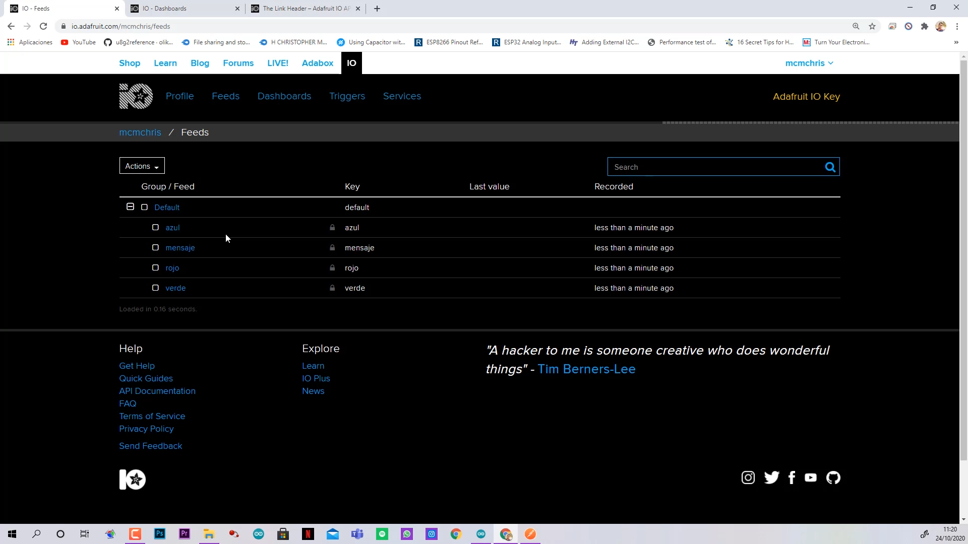Open the Services menu item
Viewport: 968px width, 544px height.
pos(402,96)
